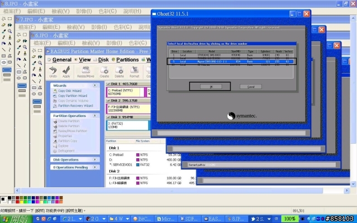Click Resize/Move in the EASEUS toolbar
The height and width of the screenshot is (223, 357).
(85, 72)
